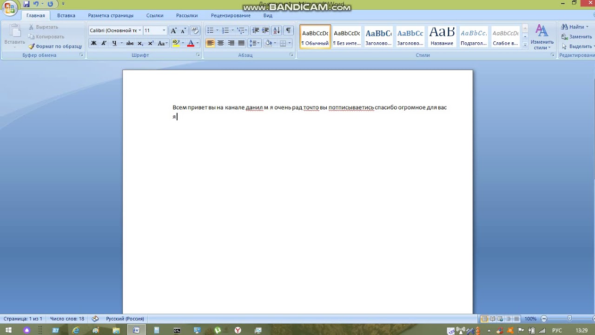Open Internet Explorer from the taskbar
The width and height of the screenshot is (595, 335).
click(76, 330)
